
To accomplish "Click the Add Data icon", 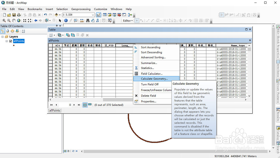I will pos(57,15).
